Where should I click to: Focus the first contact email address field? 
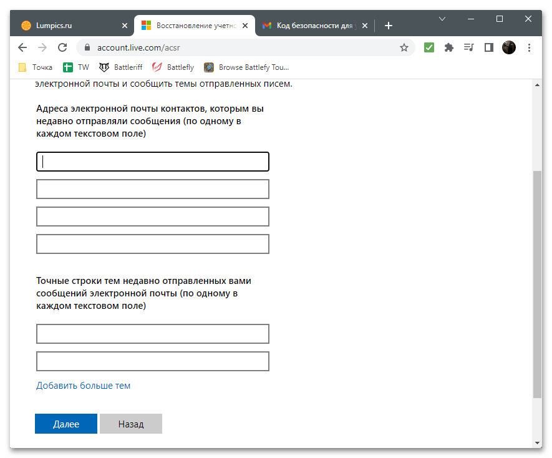click(153, 162)
